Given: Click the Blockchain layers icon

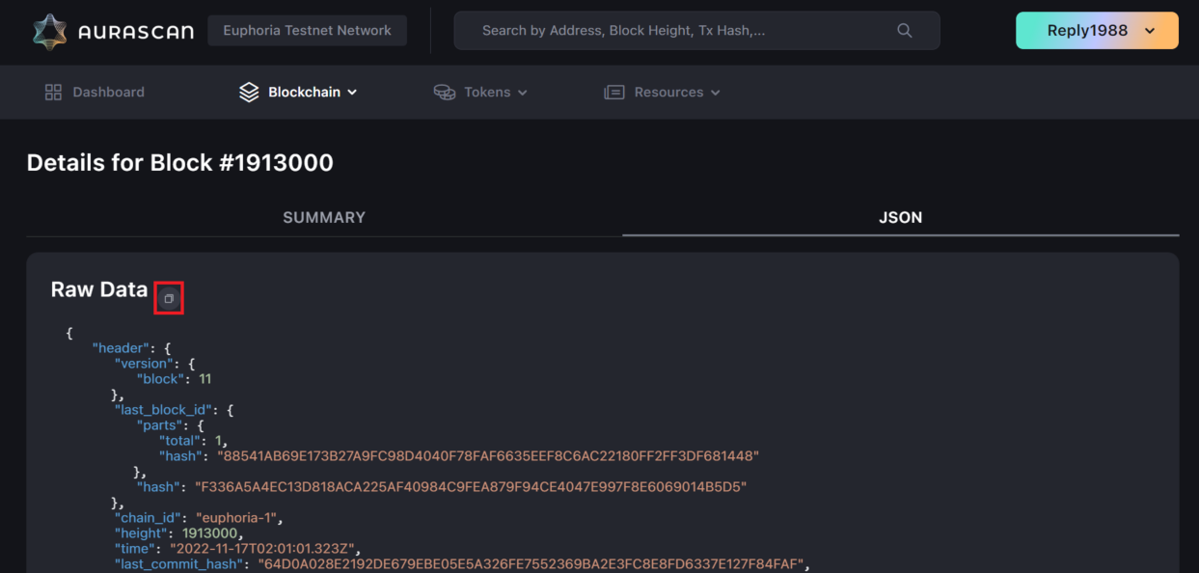Looking at the screenshot, I should (x=249, y=93).
